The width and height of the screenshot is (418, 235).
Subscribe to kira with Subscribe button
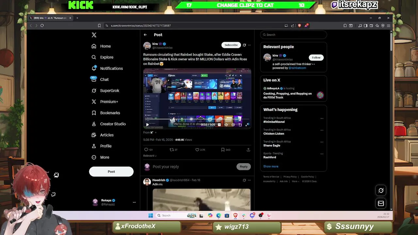(x=231, y=45)
